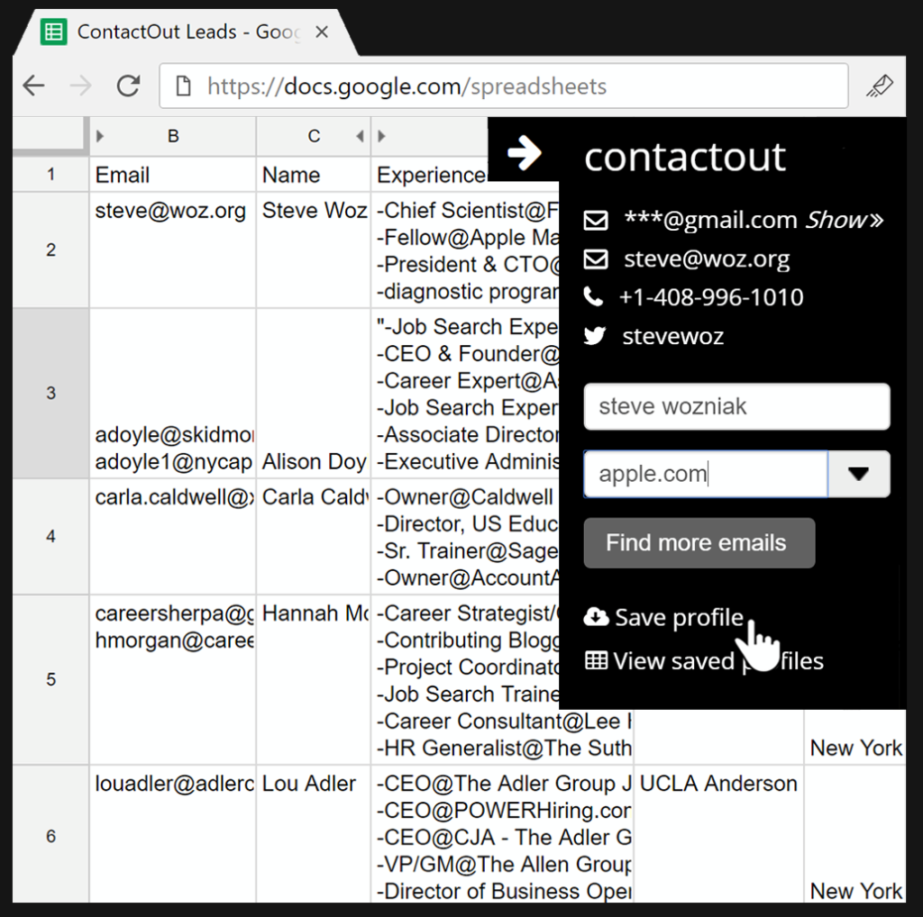Viewport: 923px width, 917px height.
Task: Select column C header
Action: (314, 136)
